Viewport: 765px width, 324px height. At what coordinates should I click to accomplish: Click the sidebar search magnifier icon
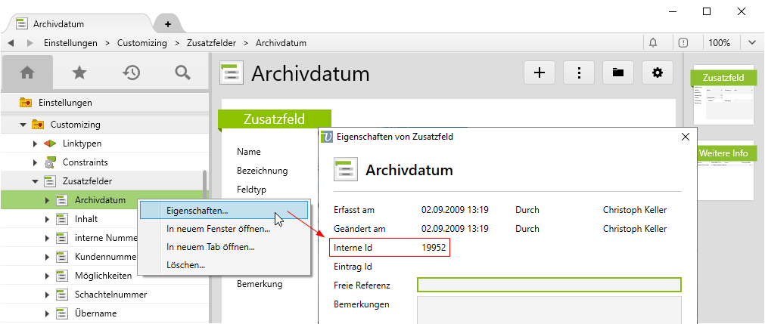click(x=182, y=73)
